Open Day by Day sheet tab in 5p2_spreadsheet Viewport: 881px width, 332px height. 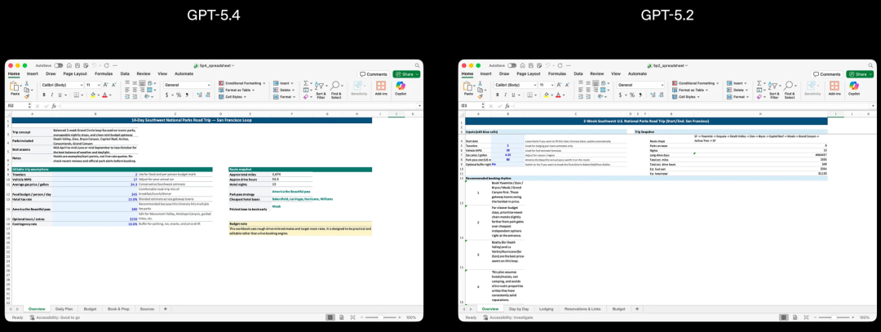[519, 309]
